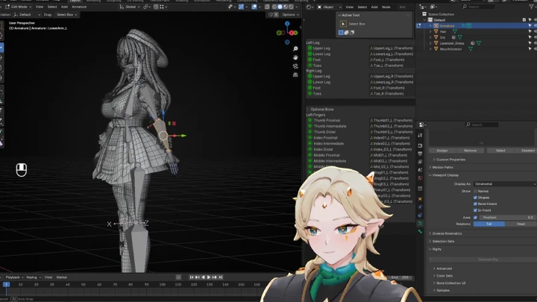Adjust the Axes Position slider field
This screenshot has height=302, width=537.
(507, 218)
